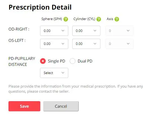Select the Dual PD radio button
Viewport: 143px width, 115px height.
click(x=72, y=61)
